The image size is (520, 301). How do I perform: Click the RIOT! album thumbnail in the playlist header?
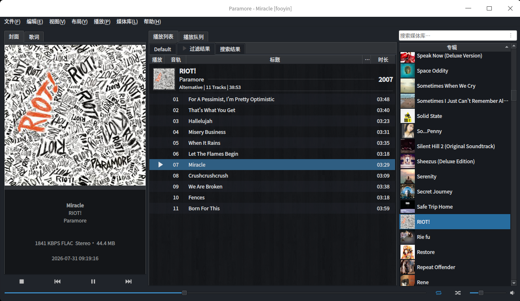(164, 79)
